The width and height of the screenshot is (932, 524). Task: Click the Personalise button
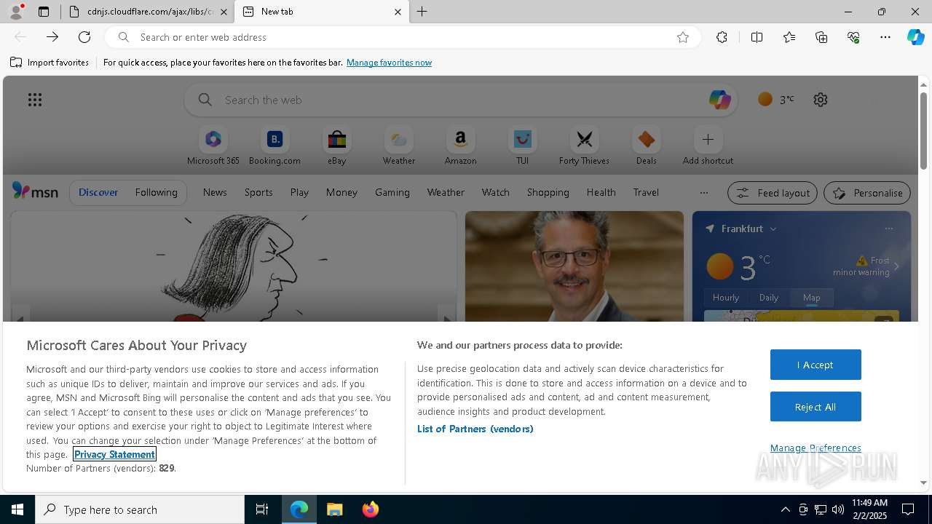[x=867, y=193]
